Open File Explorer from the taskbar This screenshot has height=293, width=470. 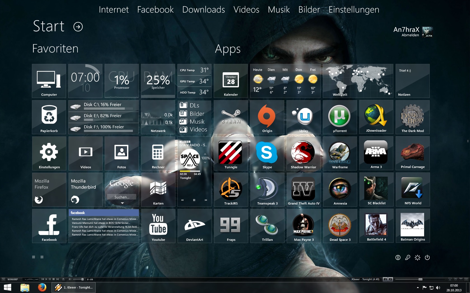tap(25, 287)
